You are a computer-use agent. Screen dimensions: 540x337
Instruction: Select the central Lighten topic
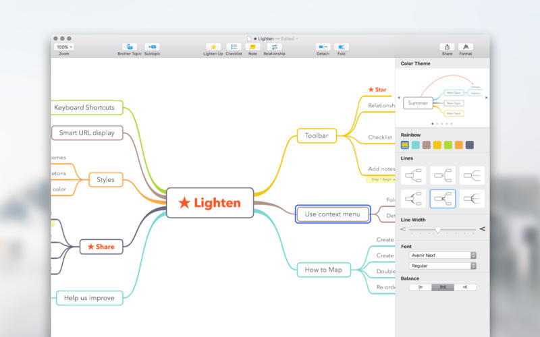(x=210, y=203)
